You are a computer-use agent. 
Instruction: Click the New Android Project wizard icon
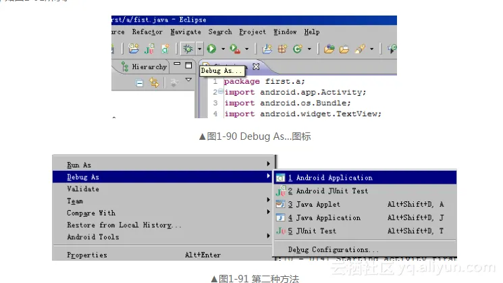tap(134, 49)
